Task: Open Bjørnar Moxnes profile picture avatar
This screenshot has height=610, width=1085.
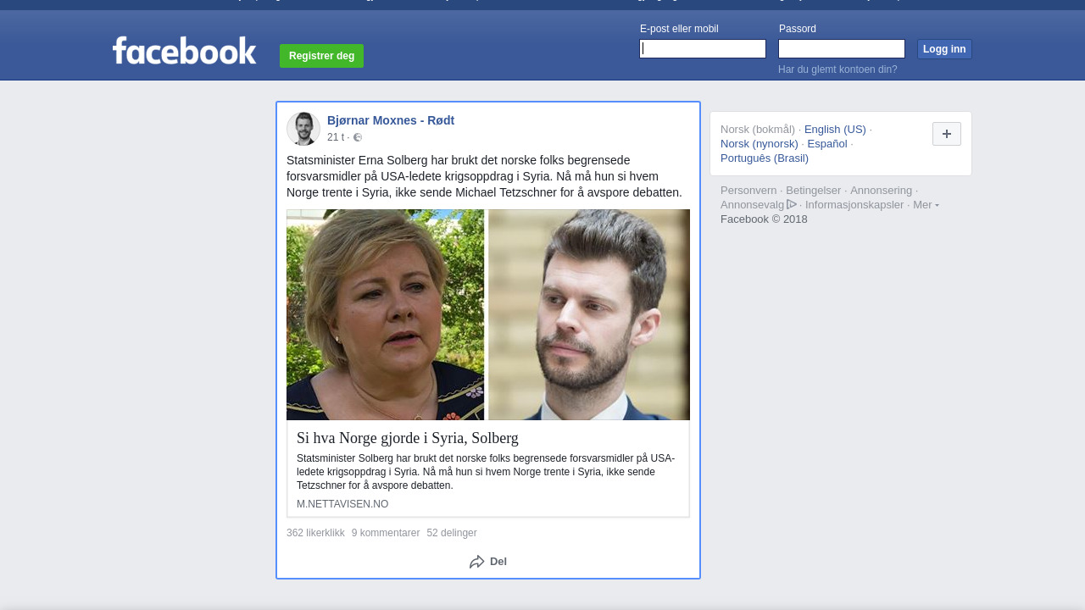Action: click(x=303, y=129)
